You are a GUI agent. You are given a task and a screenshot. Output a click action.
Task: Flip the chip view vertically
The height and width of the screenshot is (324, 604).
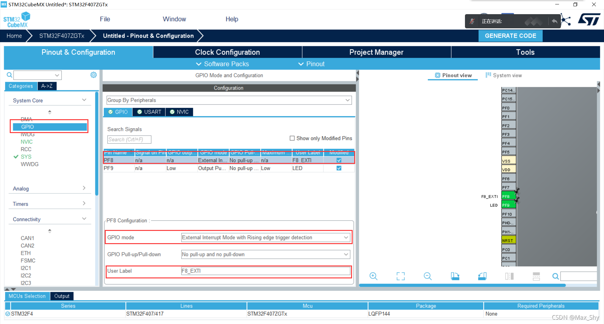click(536, 276)
